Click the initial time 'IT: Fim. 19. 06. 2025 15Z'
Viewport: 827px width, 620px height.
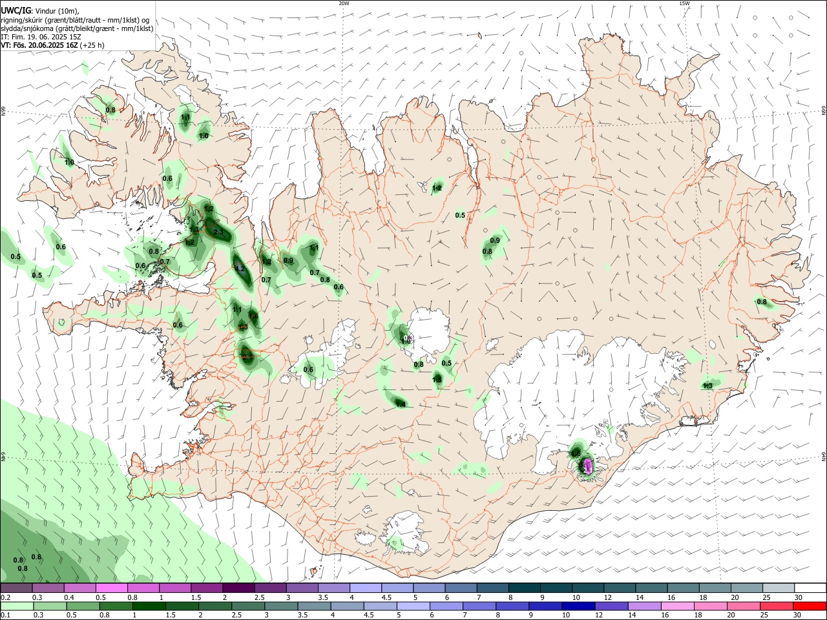coord(41,37)
